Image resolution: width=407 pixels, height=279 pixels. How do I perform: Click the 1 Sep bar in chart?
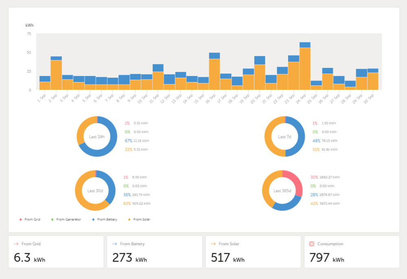click(45, 83)
